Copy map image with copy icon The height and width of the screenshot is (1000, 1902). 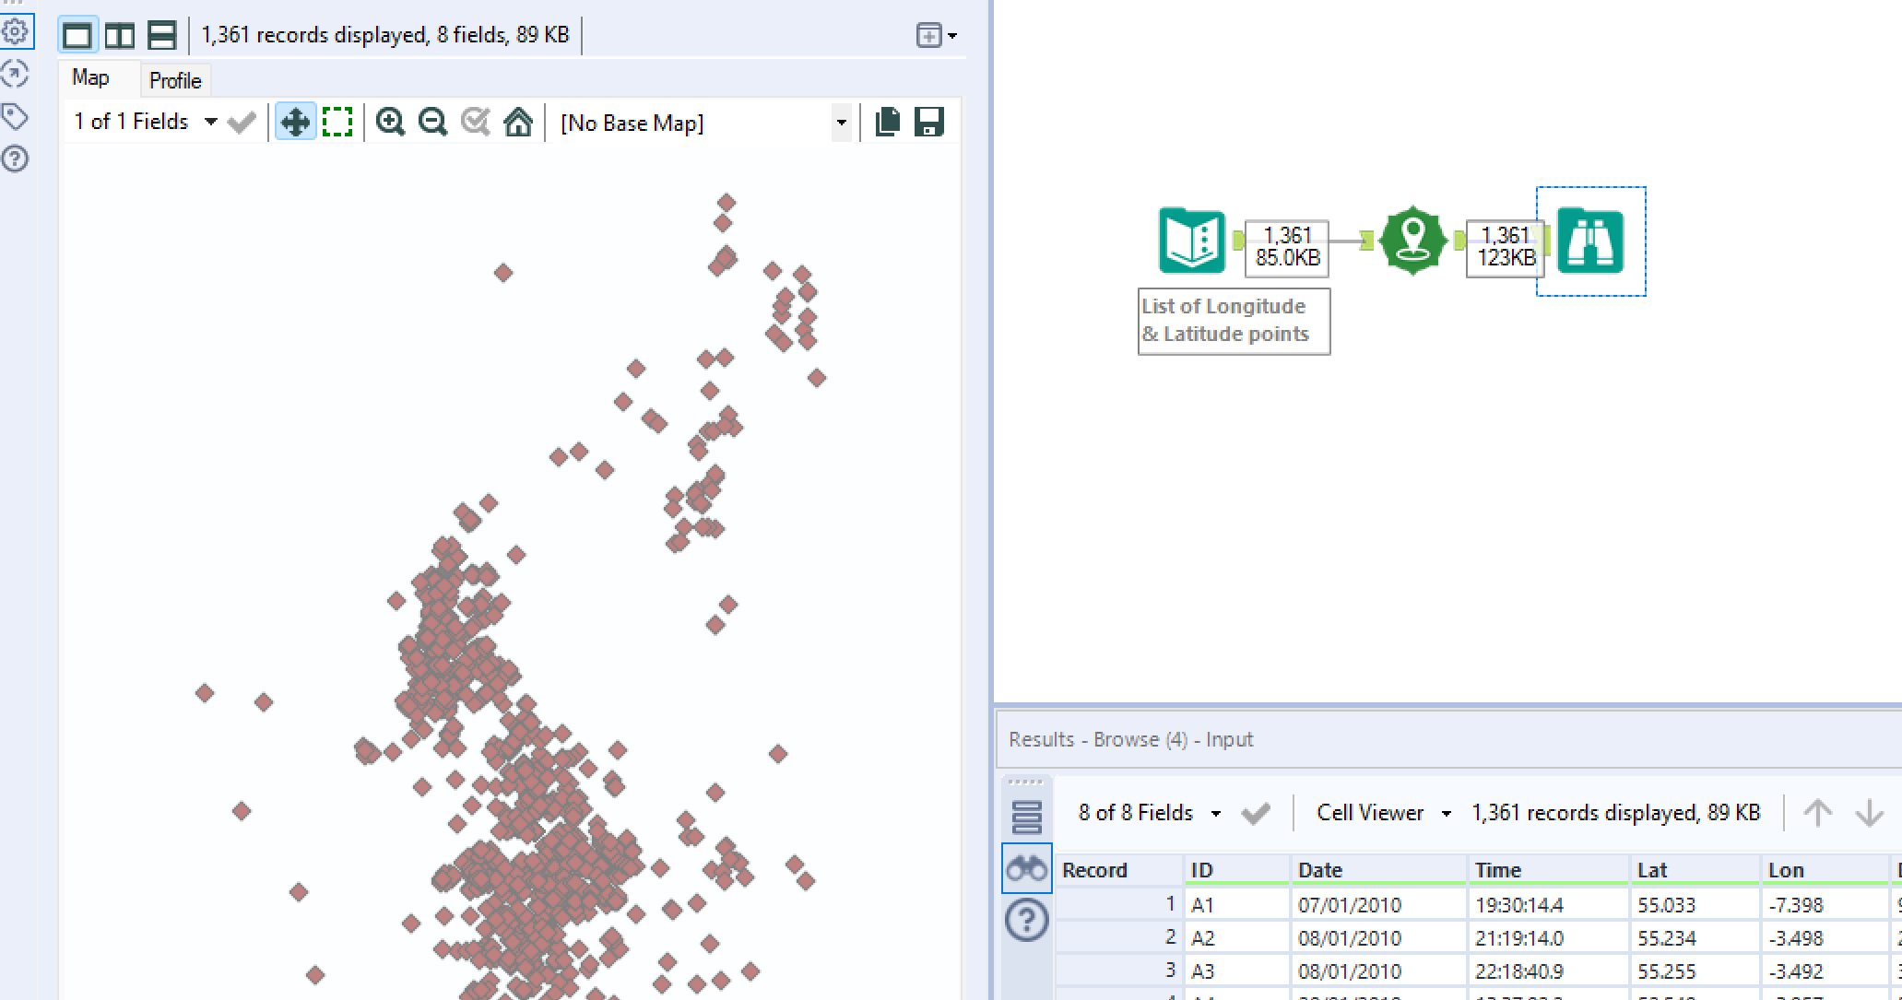coord(887,122)
